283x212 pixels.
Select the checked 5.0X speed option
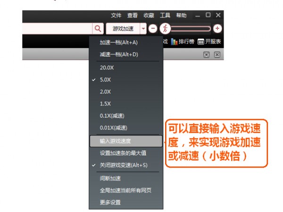click(107, 80)
